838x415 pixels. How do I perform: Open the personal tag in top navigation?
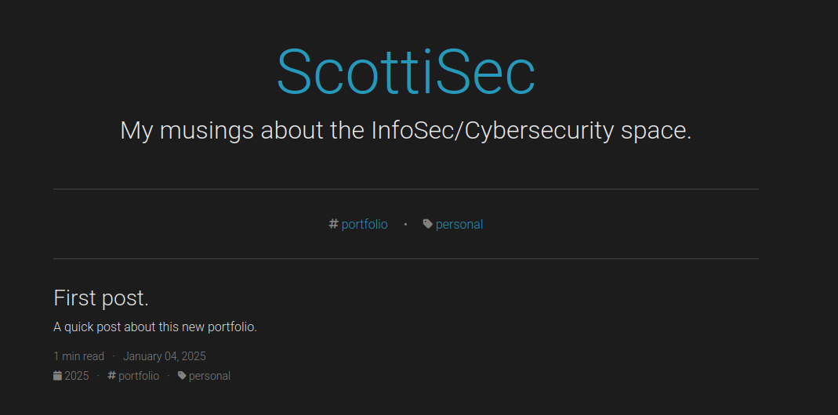(x=459, y=225)
